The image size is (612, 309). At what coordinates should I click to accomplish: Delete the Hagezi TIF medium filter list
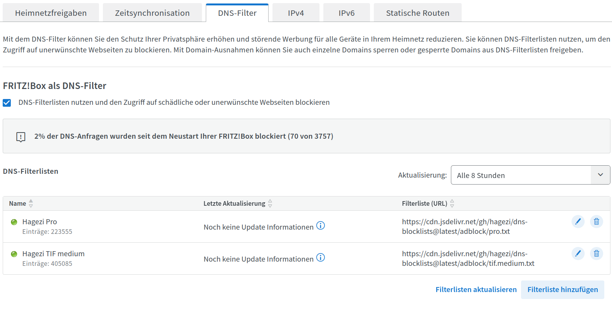point(596,254)
